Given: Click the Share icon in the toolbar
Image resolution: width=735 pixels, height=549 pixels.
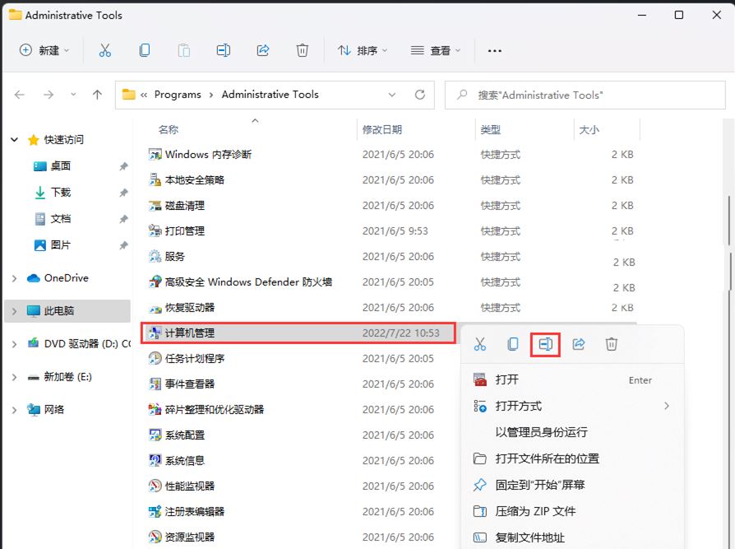Looking at the screenshot, I should point(263,50).
